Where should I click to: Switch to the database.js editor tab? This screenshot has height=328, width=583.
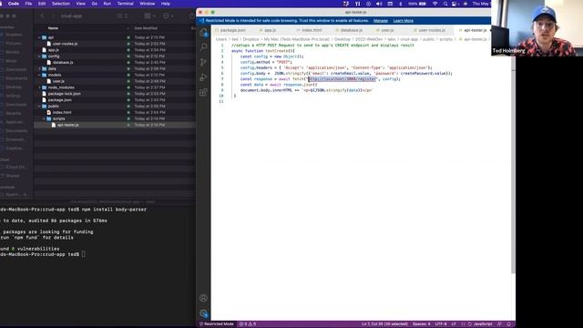(x=351, y=30)
